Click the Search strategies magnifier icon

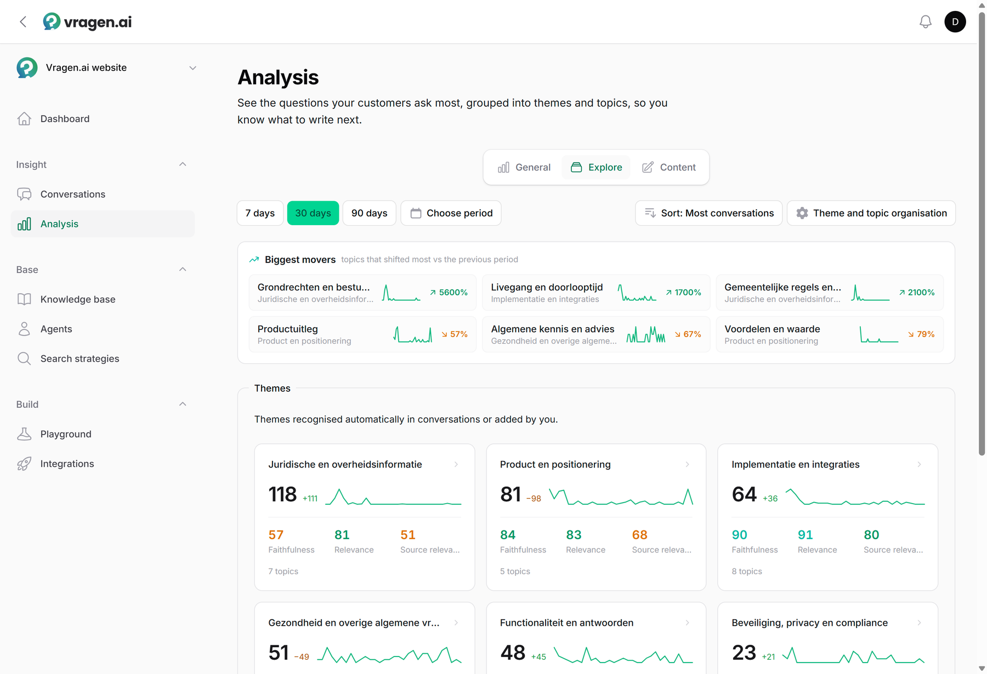pyautogui.click(x=24, y=359)
